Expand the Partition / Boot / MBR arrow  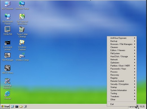[135, 66]
